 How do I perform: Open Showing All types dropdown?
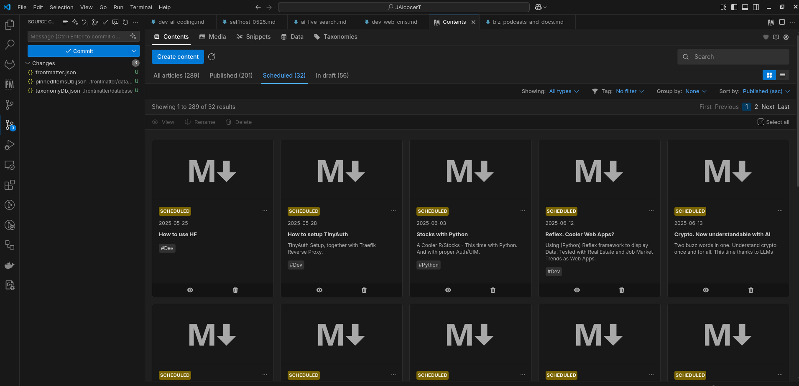click(x=564, y=91)
